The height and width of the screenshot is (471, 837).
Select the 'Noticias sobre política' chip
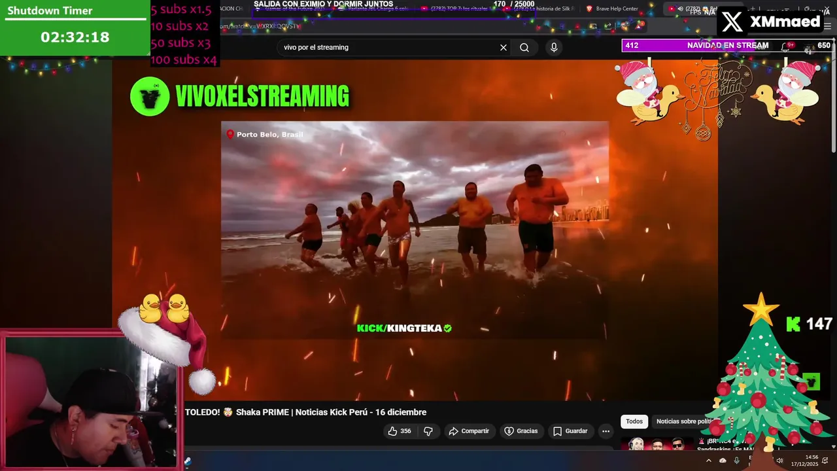(685, 421)
